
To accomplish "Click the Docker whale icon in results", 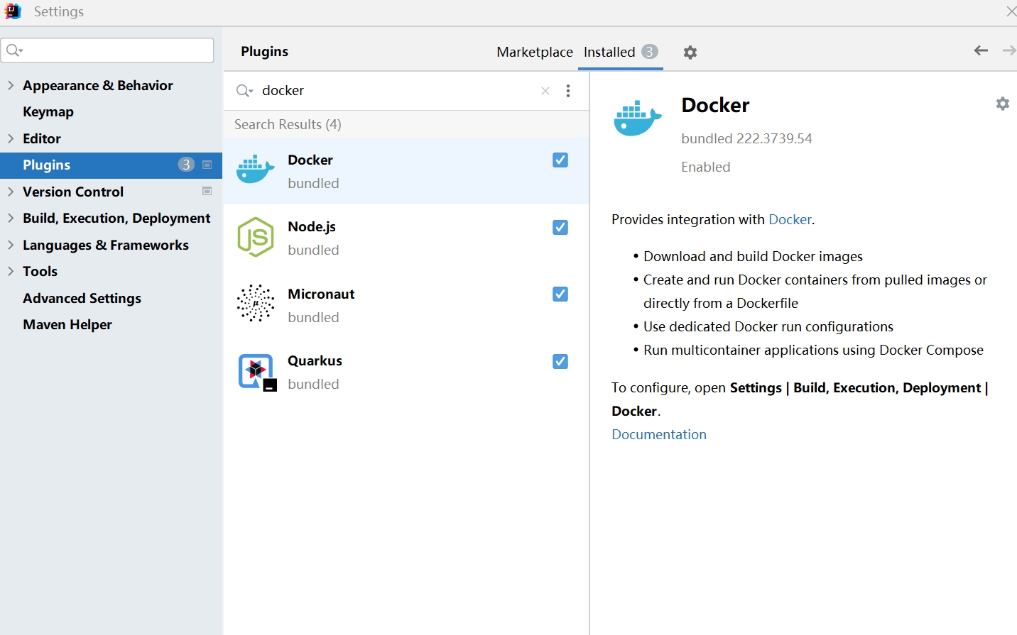I will pyautogui.click(x=256, y=170).
